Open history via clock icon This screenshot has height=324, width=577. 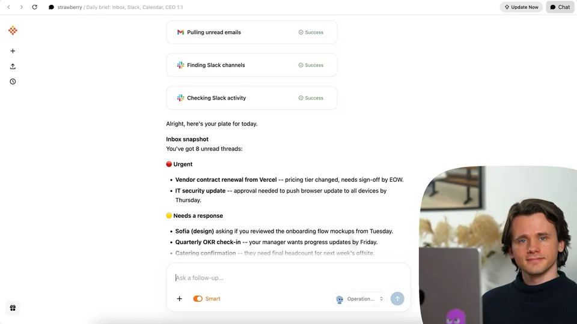click(x=13, y=82)
